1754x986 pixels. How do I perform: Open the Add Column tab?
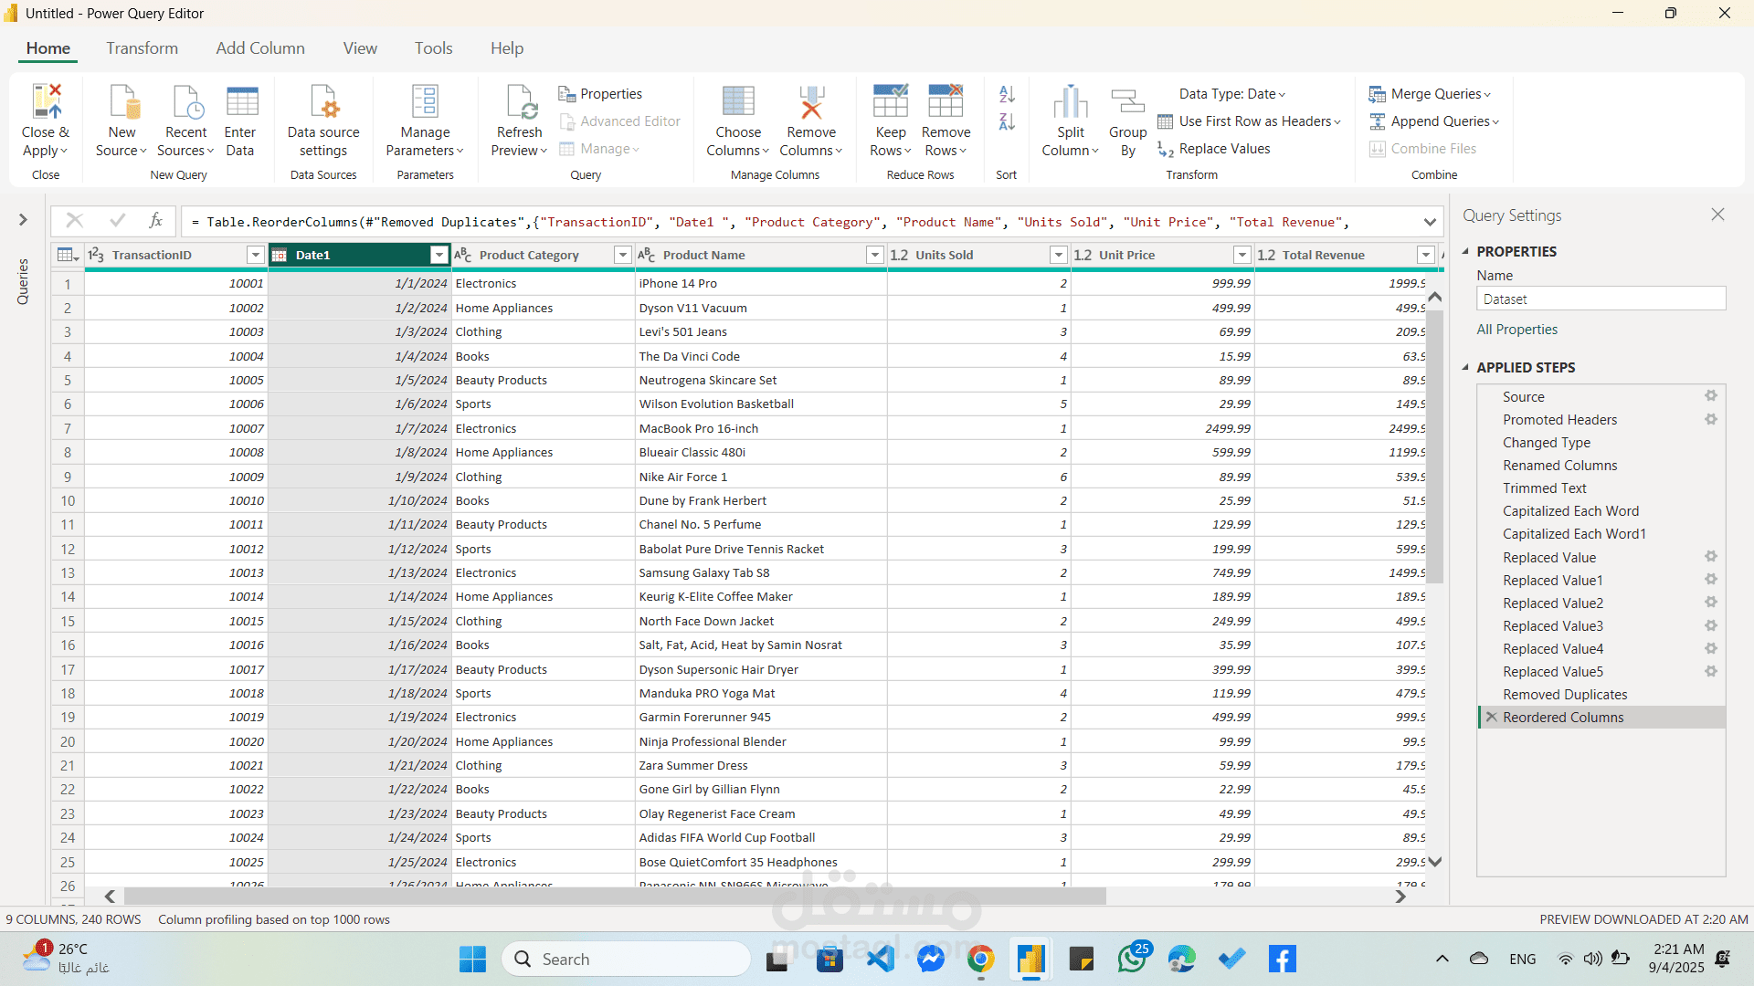(259, 47)
